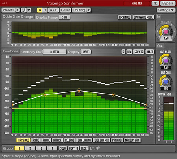Change the 3 DB display range selector

click(x=65, y=17)
